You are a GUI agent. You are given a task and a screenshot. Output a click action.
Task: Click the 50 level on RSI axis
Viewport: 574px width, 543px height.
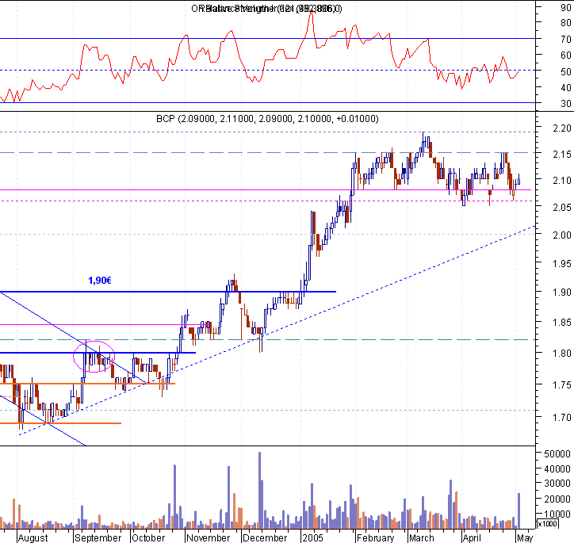tap(565, 71)
